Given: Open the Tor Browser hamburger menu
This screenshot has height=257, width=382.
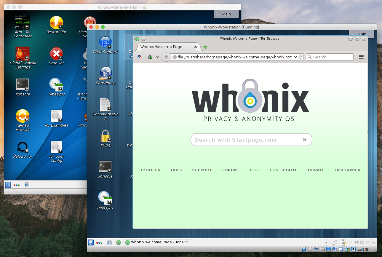Looking at the screenshot, I should 361,57.
